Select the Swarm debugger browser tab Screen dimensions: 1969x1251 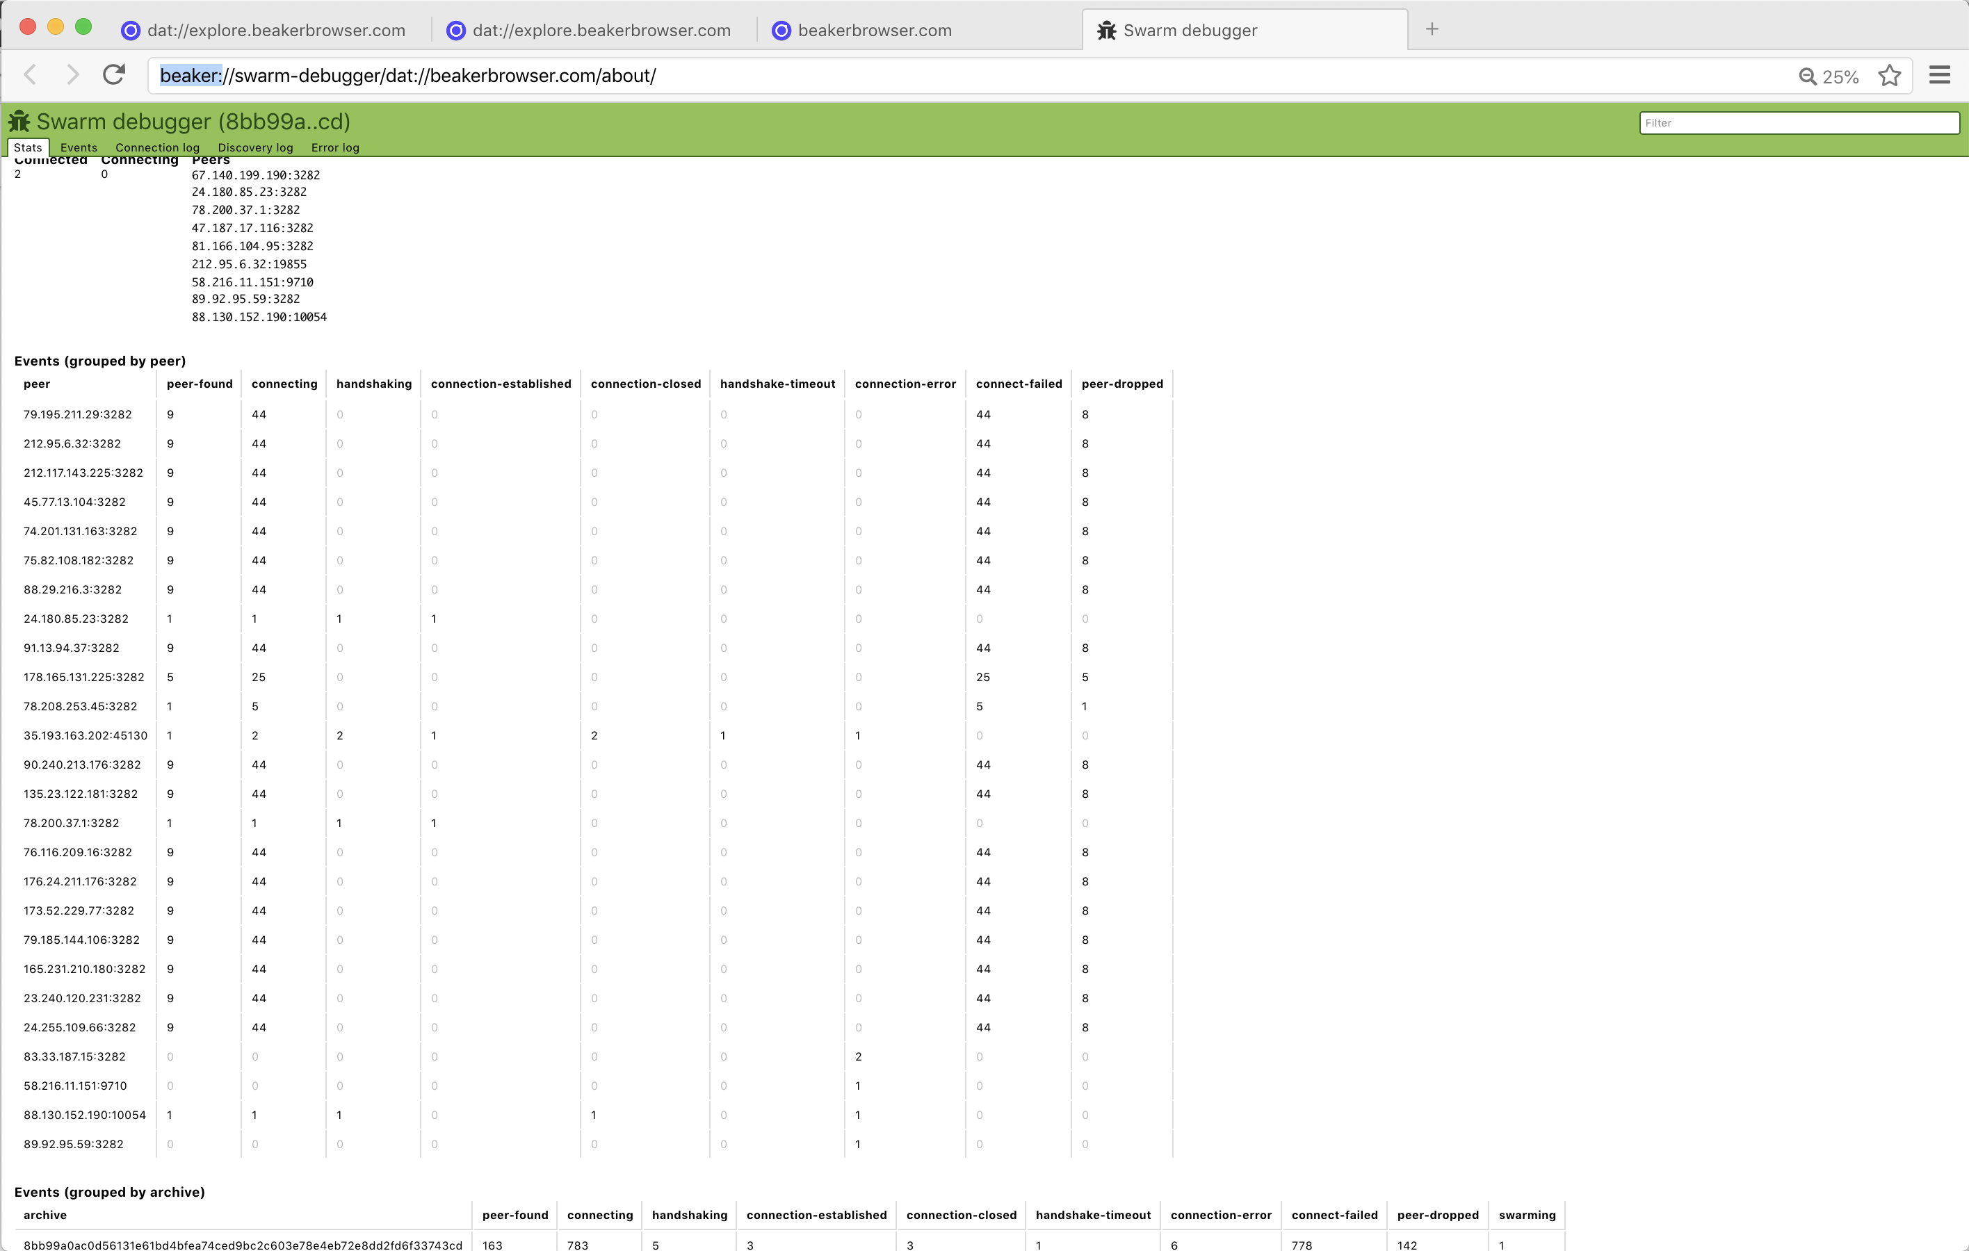tap(1243, 31)
